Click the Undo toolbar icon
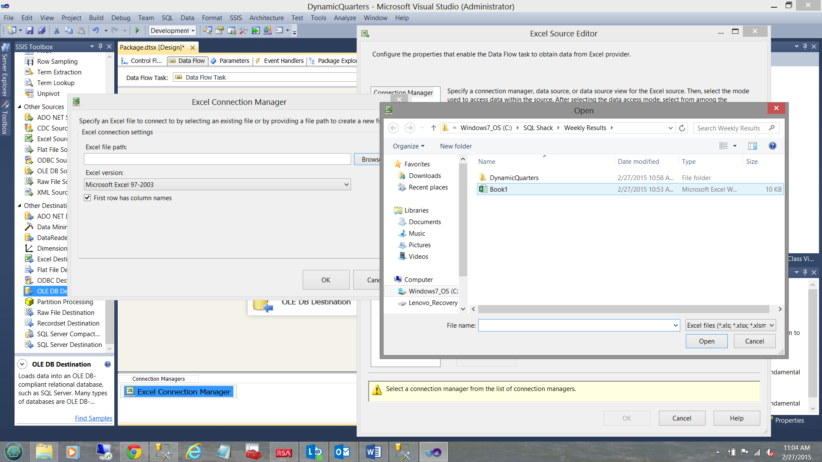Image resolution: width=822 pixels, height=462 pixels. pos(95,30)
